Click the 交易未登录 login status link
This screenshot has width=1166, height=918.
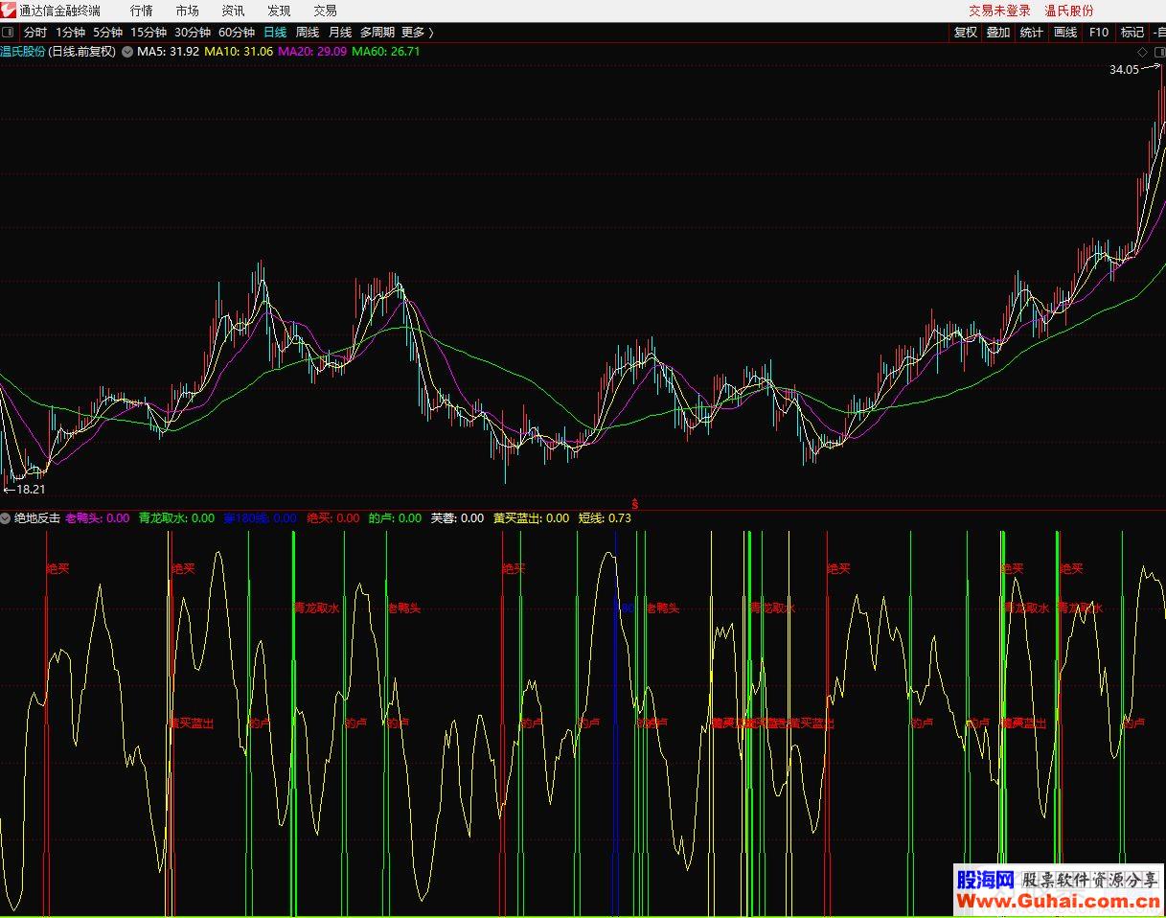pyautogui.click(x=999, y=11)
